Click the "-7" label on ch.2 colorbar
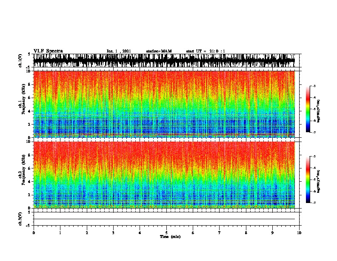The width and height of the screenshot is (337, 261). point(314,203)
